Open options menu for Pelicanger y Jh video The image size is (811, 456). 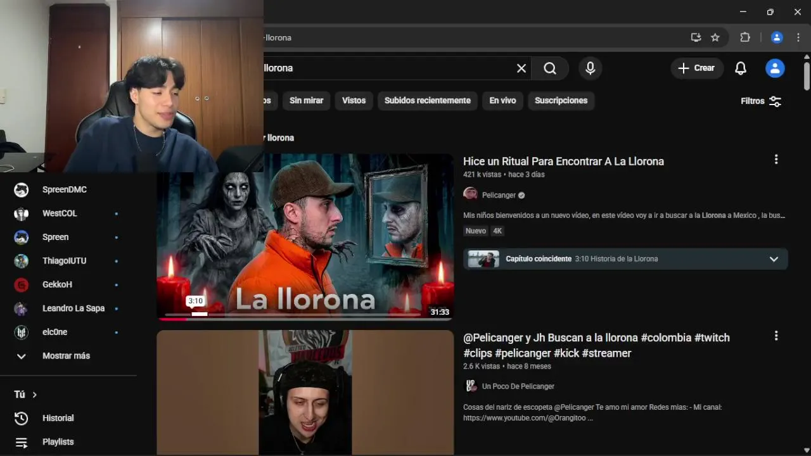point(776,336)
